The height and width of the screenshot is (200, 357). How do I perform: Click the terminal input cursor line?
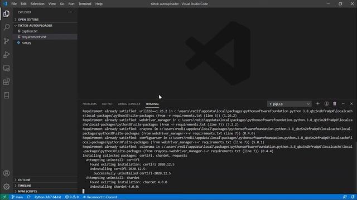[x=83, y=191]
